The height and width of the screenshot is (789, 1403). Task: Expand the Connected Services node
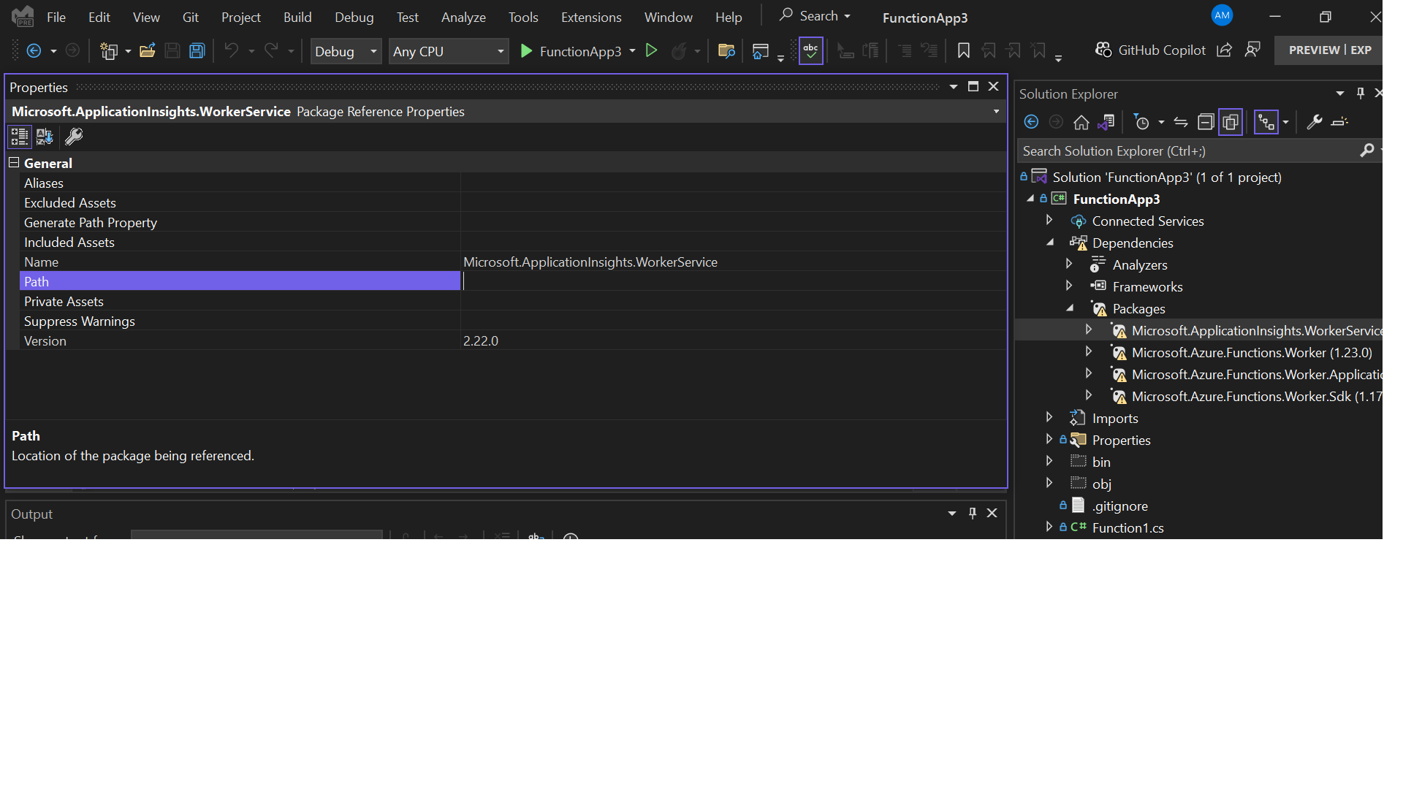click(x=1049, y=220)
